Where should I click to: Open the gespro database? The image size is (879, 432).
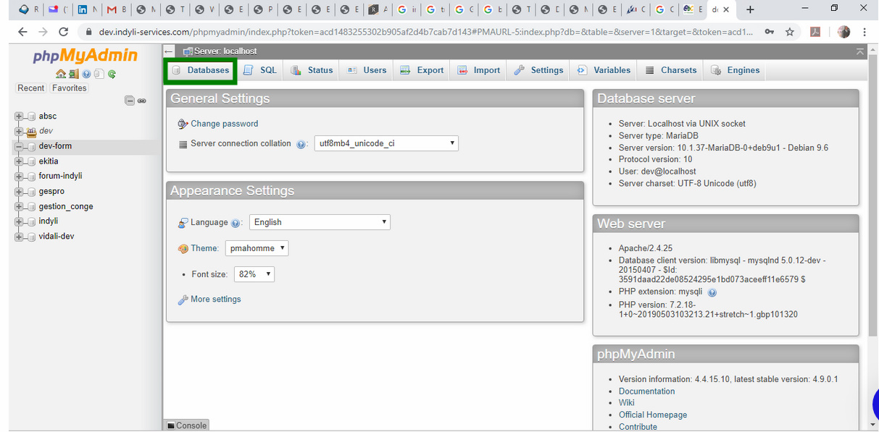coord(51,192)
